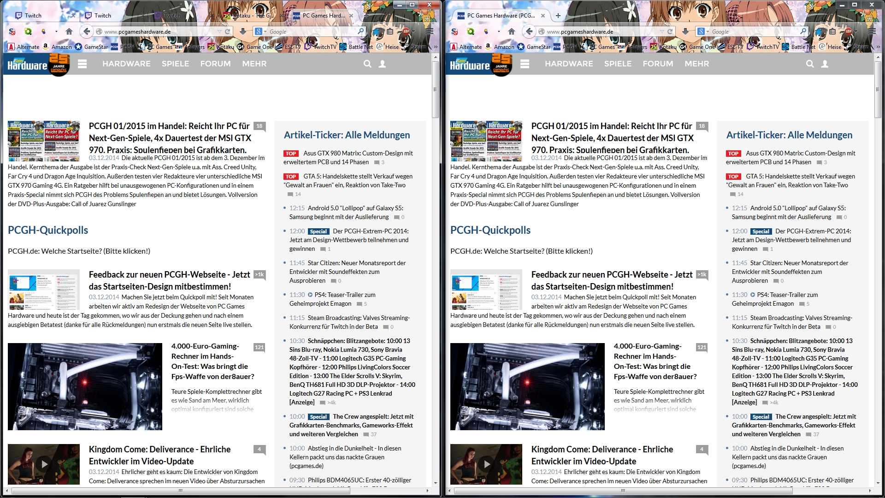This screenshot has width=885, height=498.
Task: Open the PCGH site hamburger menu in right window
Action: (525, 64)
